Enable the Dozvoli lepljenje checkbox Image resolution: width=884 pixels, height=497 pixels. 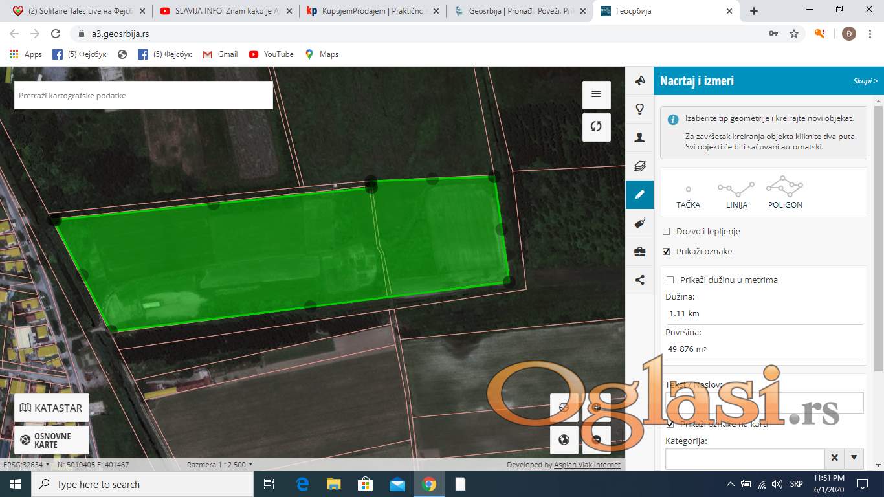[667, 232]
